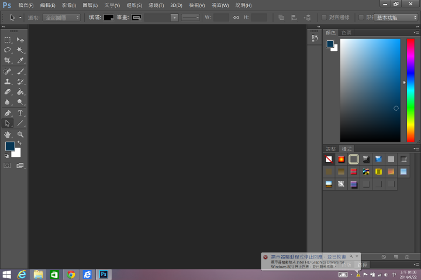This screenshot has height=280, width=421.
Task: Open the Styles panel flyout menu
Action: point(416,149)
